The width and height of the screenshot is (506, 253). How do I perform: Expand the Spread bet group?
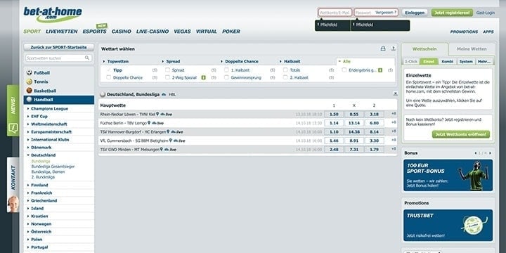[x=171, y=61]
